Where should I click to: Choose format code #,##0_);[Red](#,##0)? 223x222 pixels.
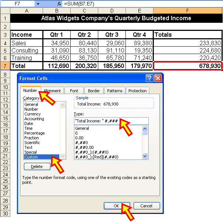[108, 157]
